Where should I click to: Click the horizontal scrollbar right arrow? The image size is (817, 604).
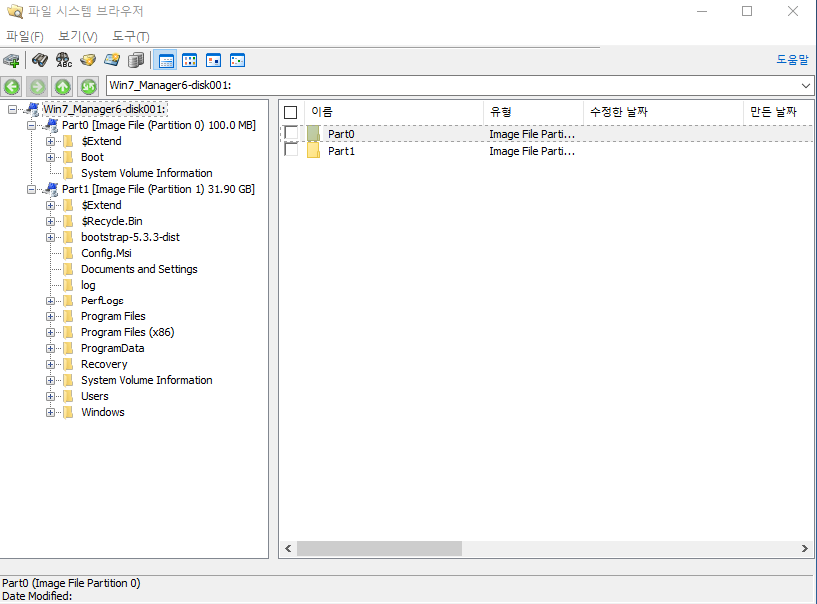point(804,548)
